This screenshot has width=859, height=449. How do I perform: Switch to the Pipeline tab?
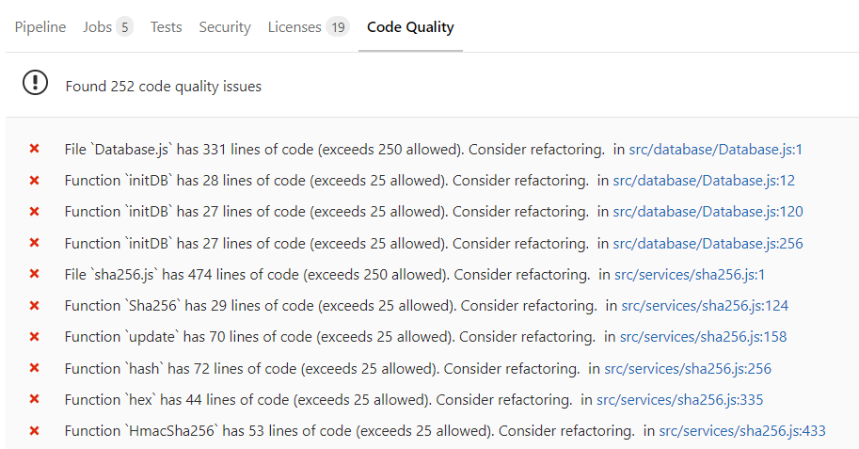tap(40, 26)
